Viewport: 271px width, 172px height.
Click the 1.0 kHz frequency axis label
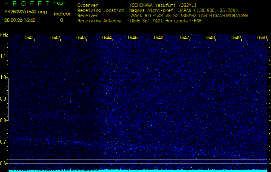[4, 77]
